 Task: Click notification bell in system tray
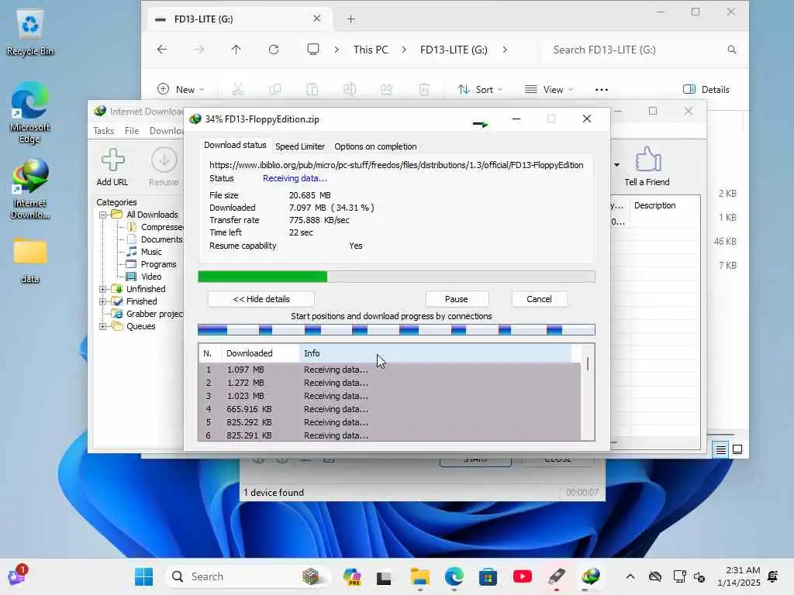tap(773, 576)
